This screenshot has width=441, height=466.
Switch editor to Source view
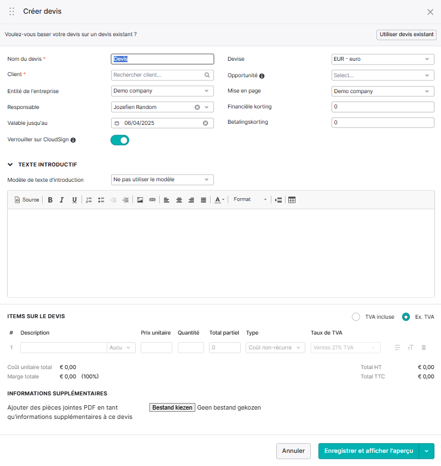[27, 200]
